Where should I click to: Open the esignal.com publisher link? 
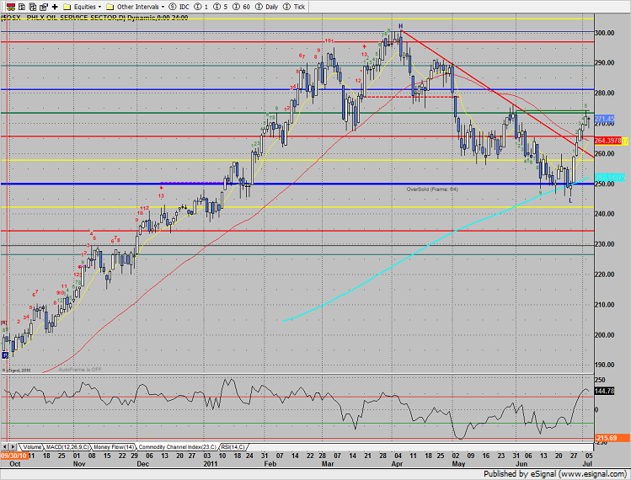(x=593, y=474)
